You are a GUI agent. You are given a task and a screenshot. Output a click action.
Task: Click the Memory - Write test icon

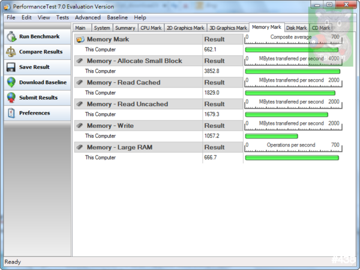click(x=80, y=125)
